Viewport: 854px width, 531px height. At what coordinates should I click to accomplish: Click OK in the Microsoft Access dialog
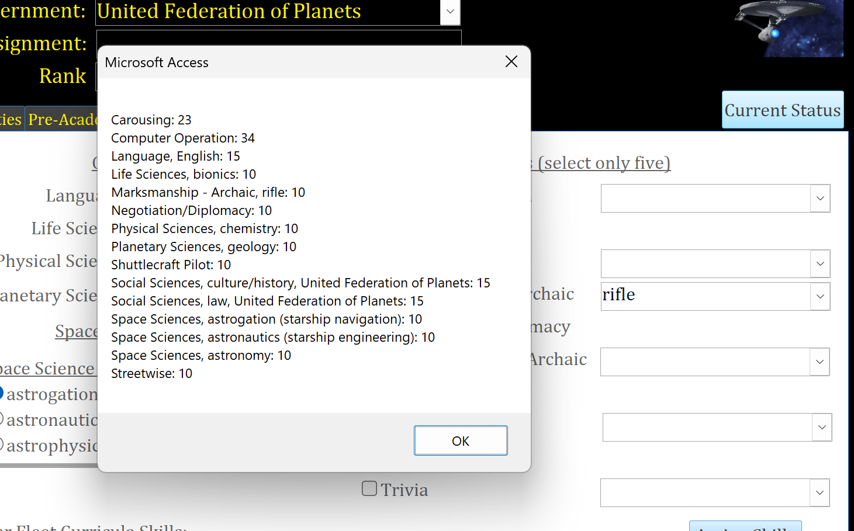[461, 440]
